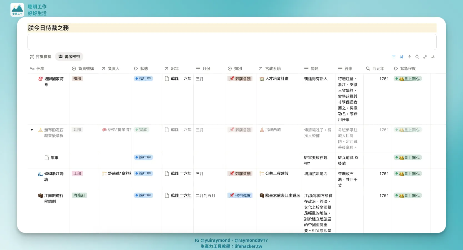The image size is (463, 250).
Task: Click the page icon in 軍事 row
Action: click(47, 158)
